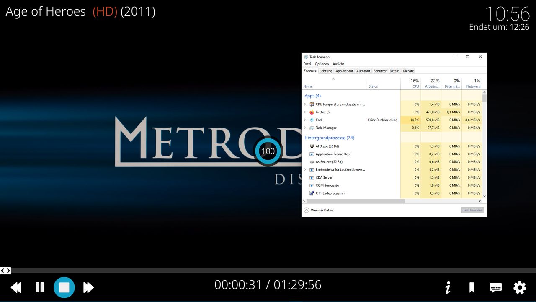Expand the Task-Manager process entry
Image resolution: width=536 pixels, height=302 pixels.
(305, 128)
